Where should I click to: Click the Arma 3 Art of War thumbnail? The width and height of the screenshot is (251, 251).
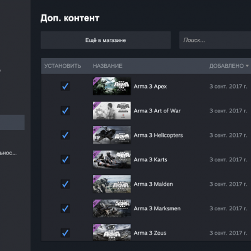click(112, 110)
